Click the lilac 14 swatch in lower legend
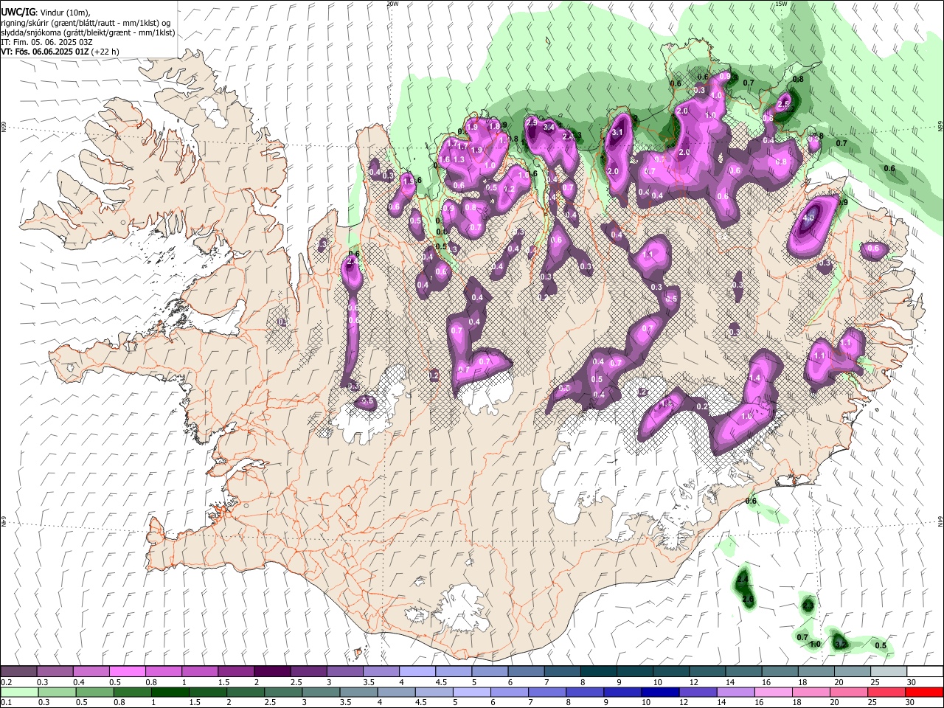Screen dimensions: 944x708 coord(735,693)
